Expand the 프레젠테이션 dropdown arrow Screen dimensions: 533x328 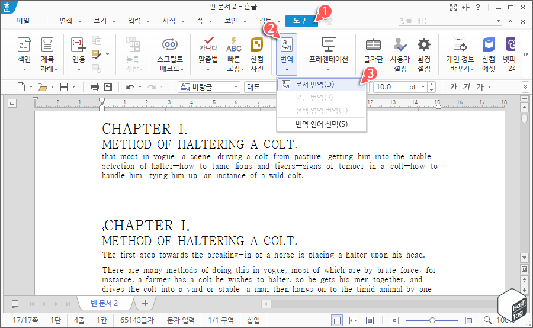click(x=328, y=70)
